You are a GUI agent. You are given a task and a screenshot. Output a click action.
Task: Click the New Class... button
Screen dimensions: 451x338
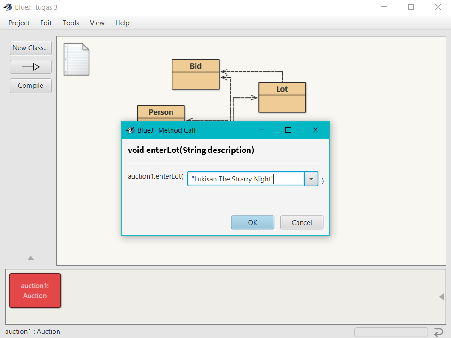tap(30, 48)
